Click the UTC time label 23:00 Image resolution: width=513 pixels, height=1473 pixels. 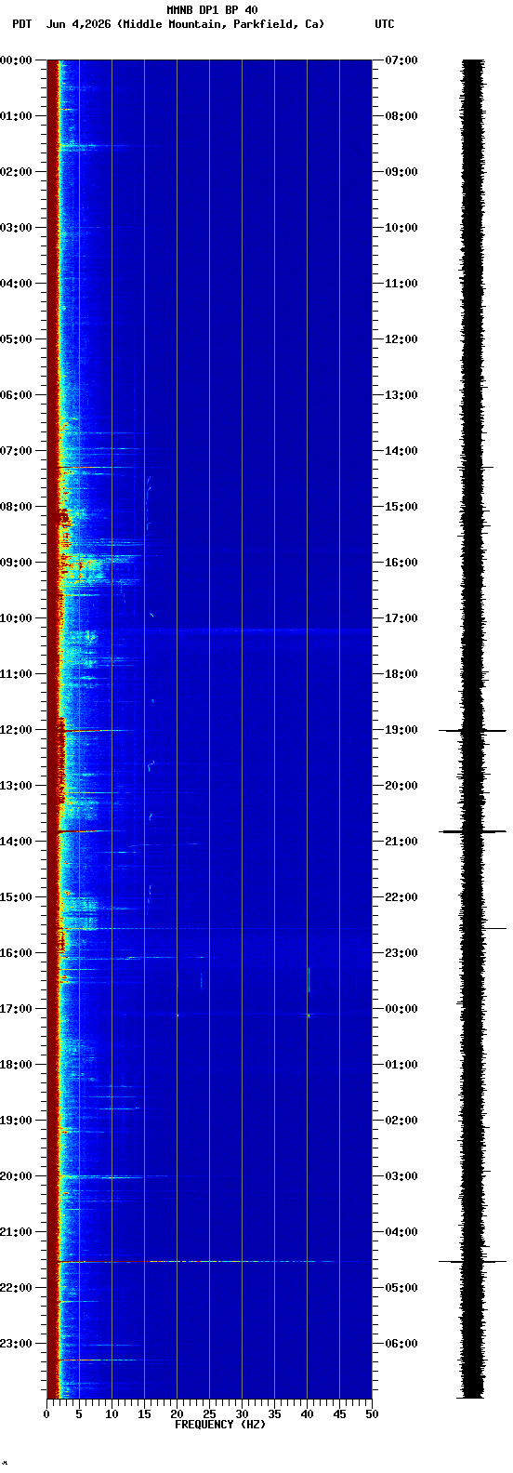401,953
